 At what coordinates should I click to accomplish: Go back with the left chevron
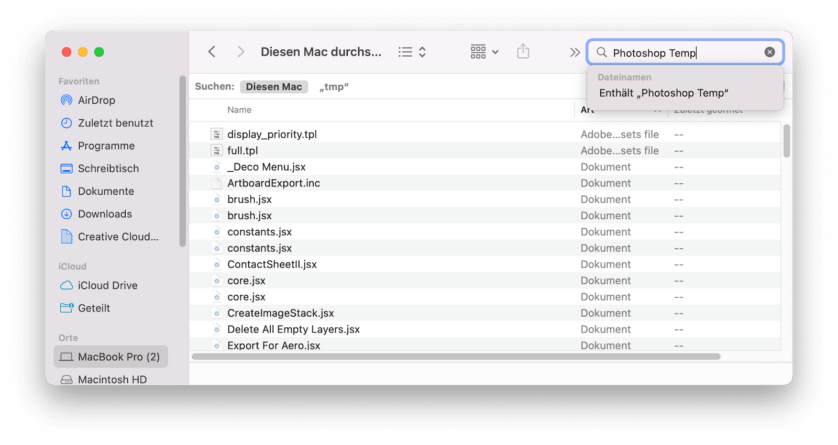pos(212,52)
